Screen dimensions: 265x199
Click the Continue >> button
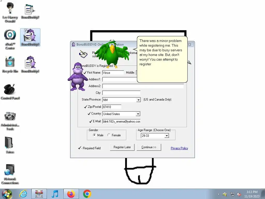click(149, 147)
